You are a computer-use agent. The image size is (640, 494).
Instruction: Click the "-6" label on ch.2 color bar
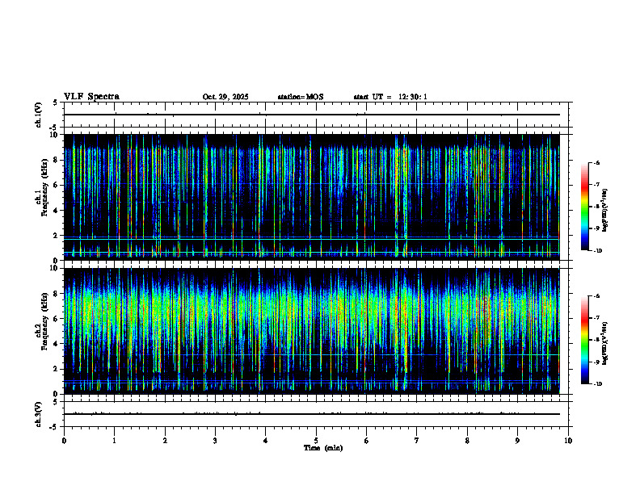click(596, 296)
